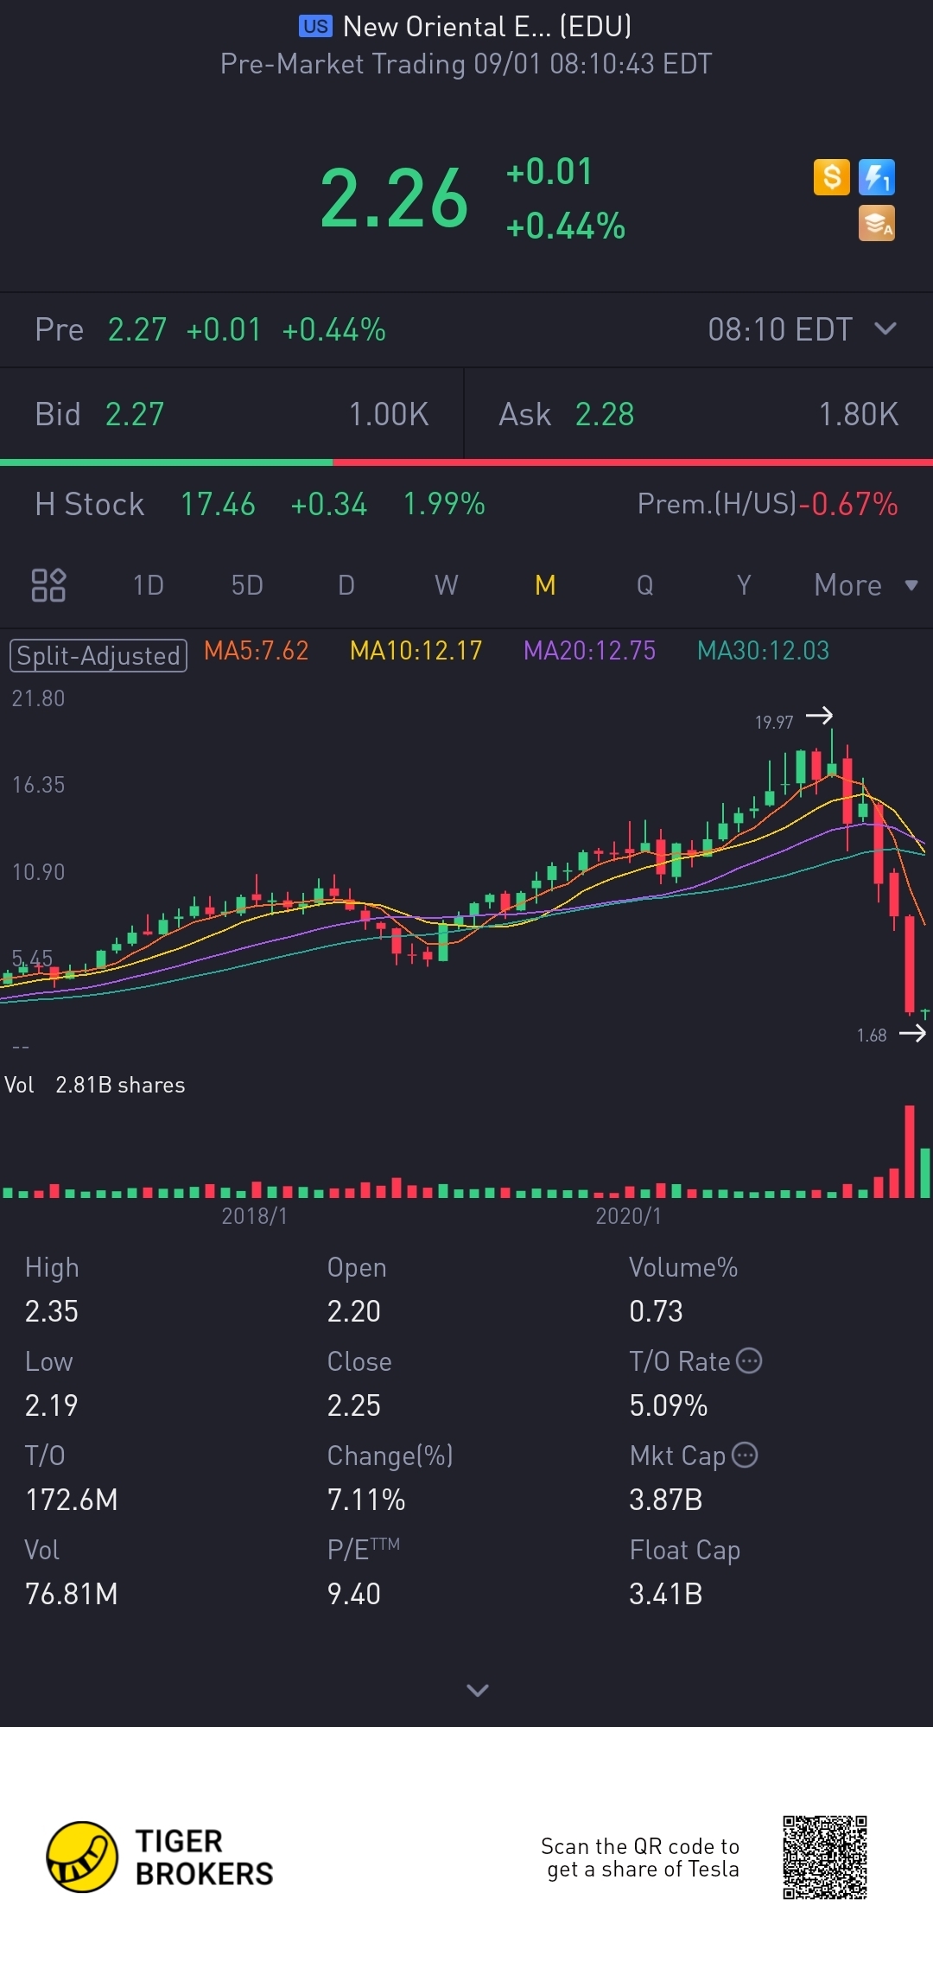Tap the T/O Rate info icon
The width and height of the screenshot is (933, 1988).
pyautogui.click(x=749, y=1360)
